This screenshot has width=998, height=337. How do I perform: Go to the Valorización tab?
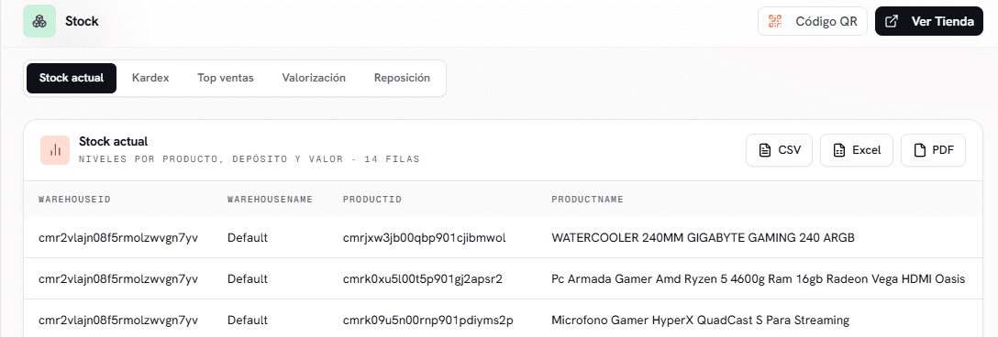314,78
